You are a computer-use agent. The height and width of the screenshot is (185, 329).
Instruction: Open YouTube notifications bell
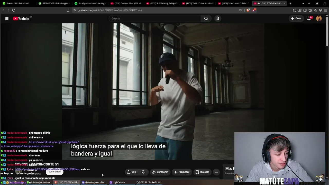(x=309, y=18)
